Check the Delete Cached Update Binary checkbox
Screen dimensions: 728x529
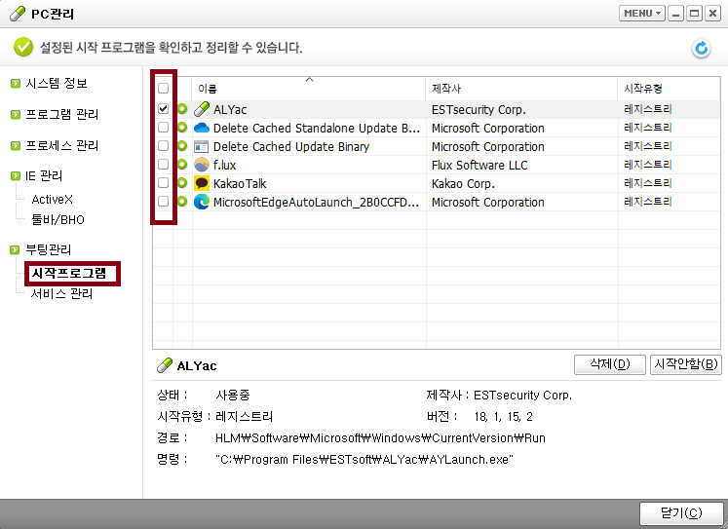pos(163,146)
